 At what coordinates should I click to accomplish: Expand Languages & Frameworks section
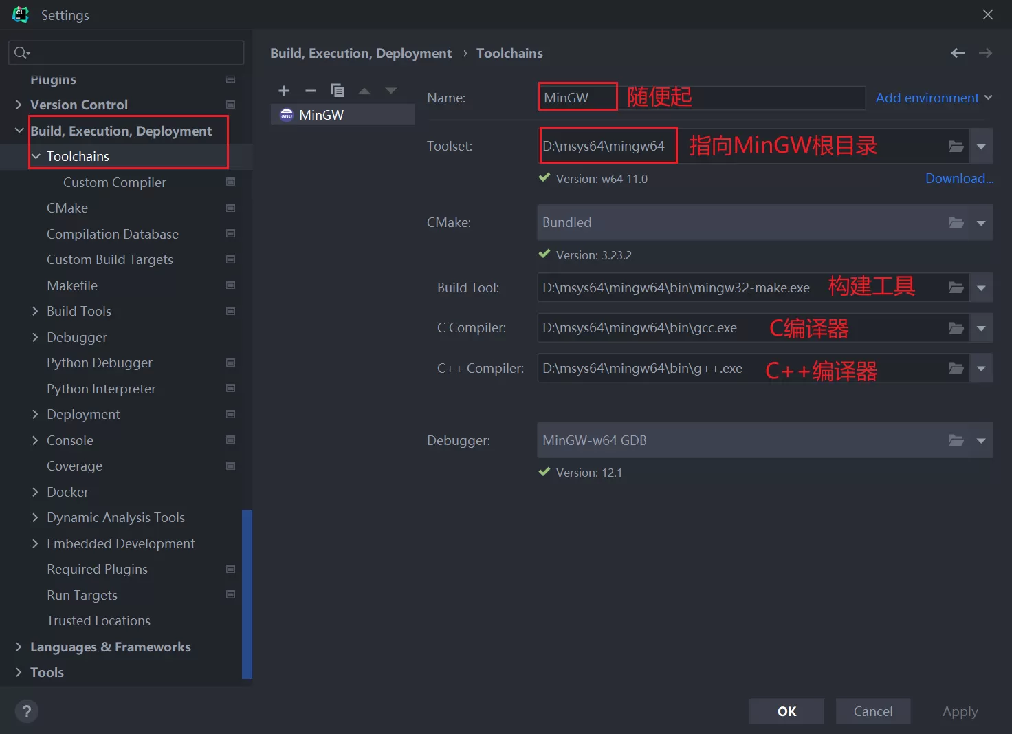click(x=19, y=647)
